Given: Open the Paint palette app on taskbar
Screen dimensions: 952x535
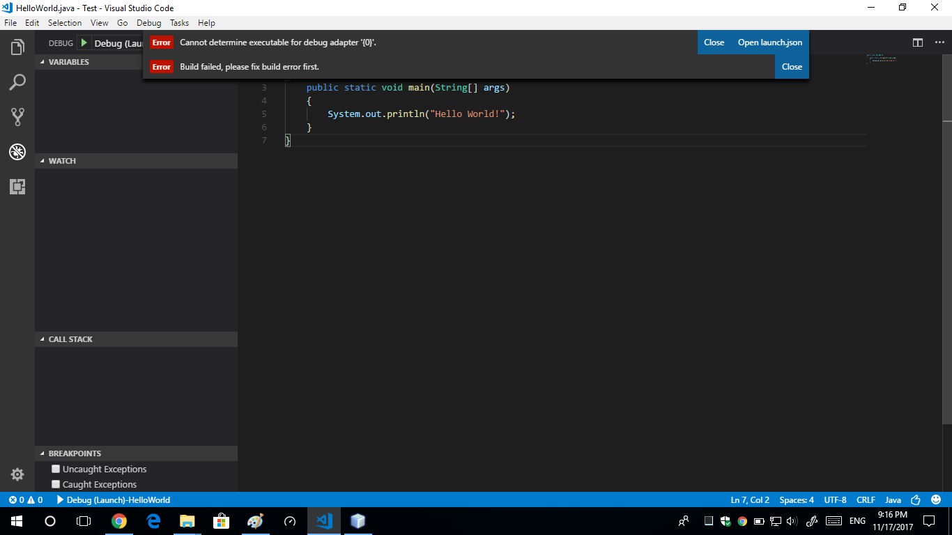Looking at the screenshot, I should 256,521.
